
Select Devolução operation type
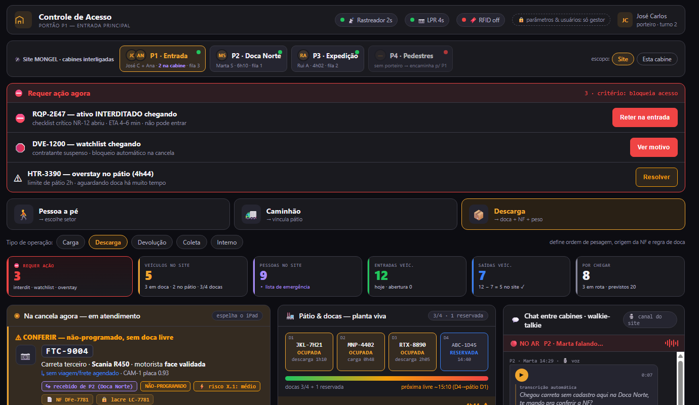point(152,242)
